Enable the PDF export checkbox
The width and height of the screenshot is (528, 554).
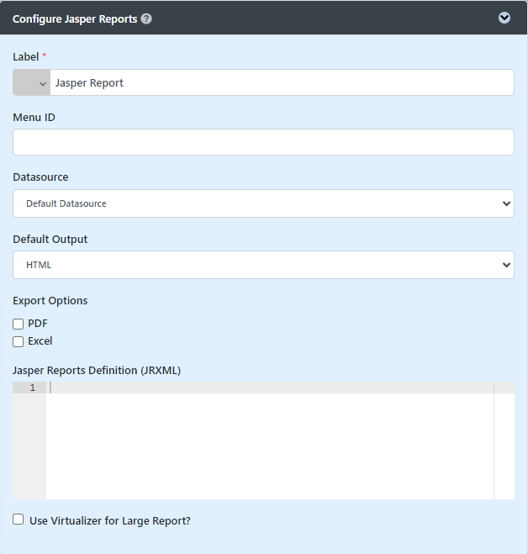click(x=18, y=324)
